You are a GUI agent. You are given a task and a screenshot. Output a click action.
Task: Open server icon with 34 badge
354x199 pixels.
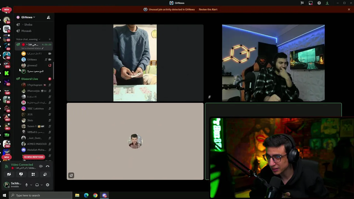[x=7, y=20]
